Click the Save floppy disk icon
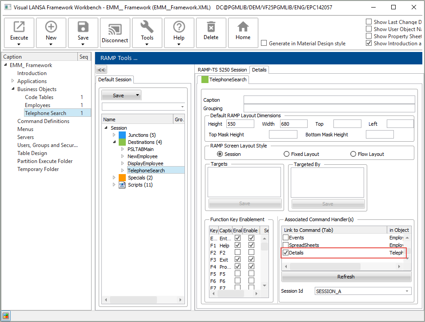 (x=83, y=28)
